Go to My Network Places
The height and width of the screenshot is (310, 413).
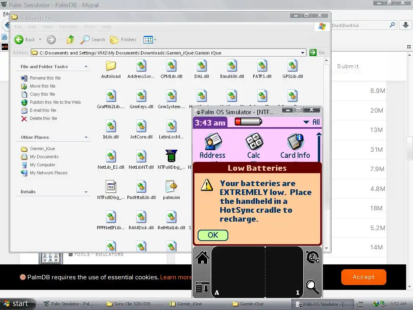[x=48, y=173]
